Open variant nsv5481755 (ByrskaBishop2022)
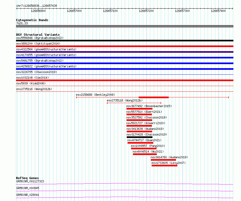 click(x=40, y=61)
